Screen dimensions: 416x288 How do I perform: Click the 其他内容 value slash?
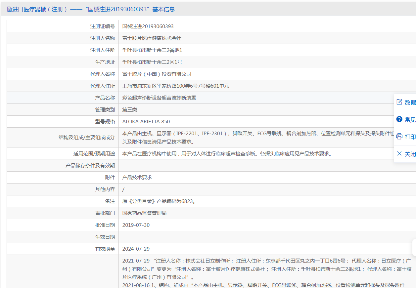click(123, 189)
